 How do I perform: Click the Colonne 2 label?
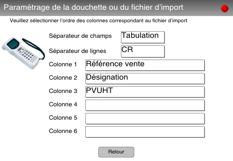tap(63, 77)
